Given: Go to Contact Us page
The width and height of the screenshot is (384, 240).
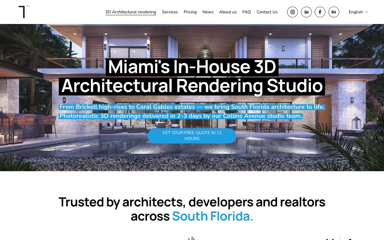Looking at the screenshot, I should [x=267, y=12].
